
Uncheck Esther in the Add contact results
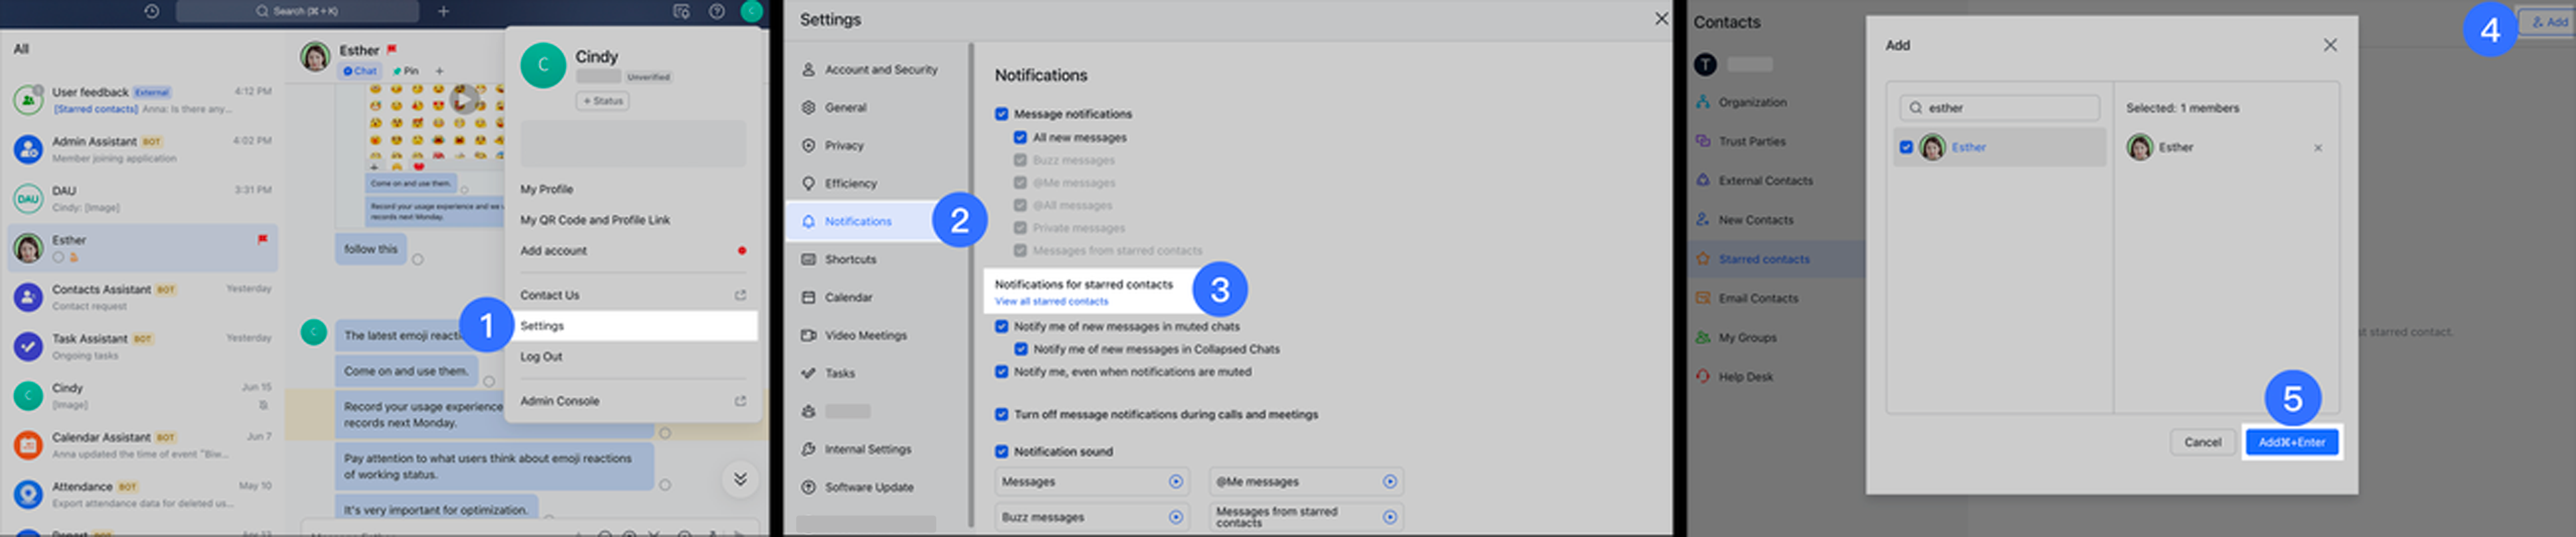click(x=1906, y=147)
